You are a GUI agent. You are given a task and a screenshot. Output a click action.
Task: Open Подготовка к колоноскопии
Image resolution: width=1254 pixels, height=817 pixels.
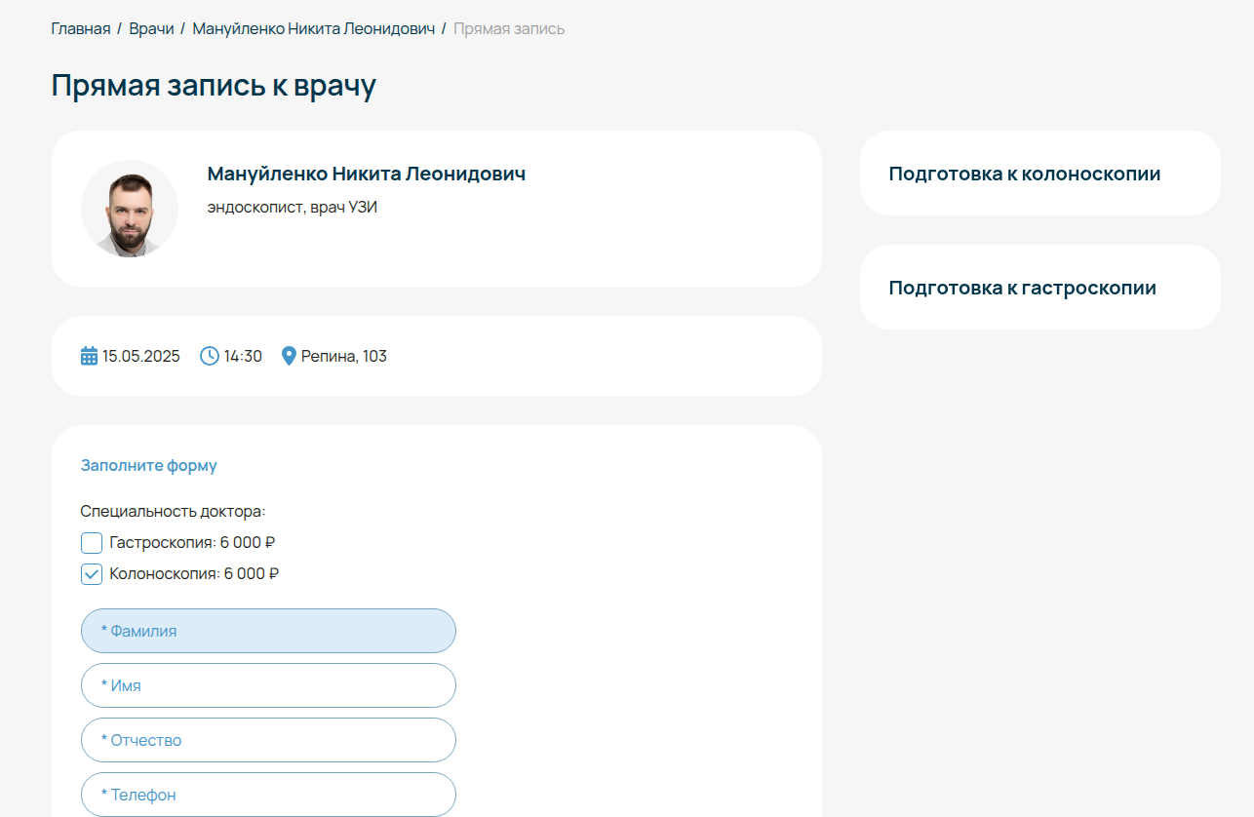pos(1022,173)
